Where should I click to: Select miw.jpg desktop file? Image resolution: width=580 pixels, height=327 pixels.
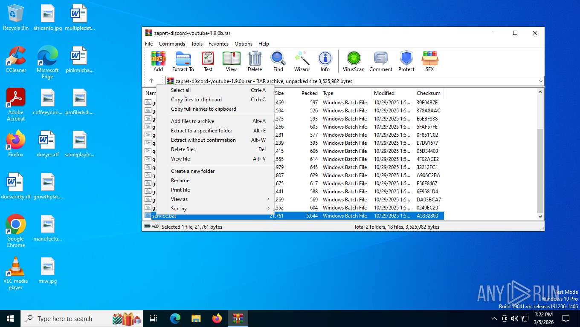(x=47, y=270)
